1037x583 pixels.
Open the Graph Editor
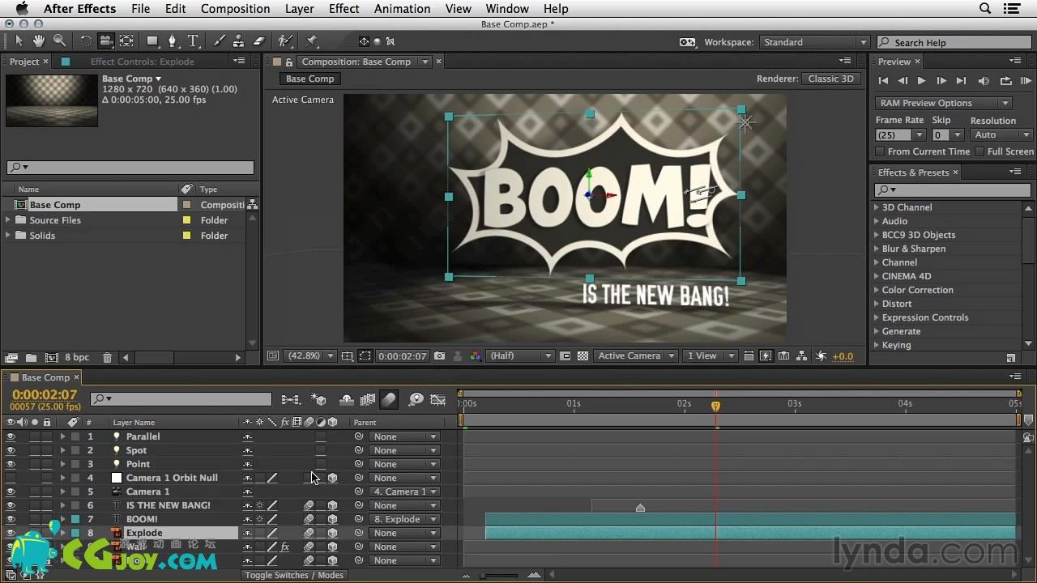tap(438, 399)
